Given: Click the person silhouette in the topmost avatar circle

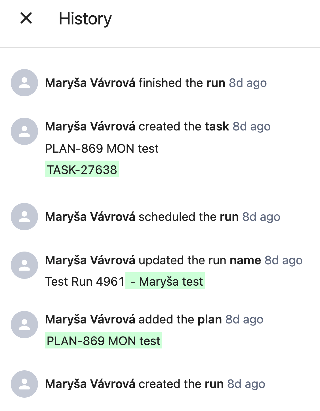Looking at the screenshot, I should (x=24, y=83).
